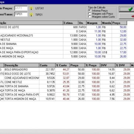Viewport: 134px width, 134px height.
Task: Confirm with the green checkmark button
Action: click(x=126, y=9)
